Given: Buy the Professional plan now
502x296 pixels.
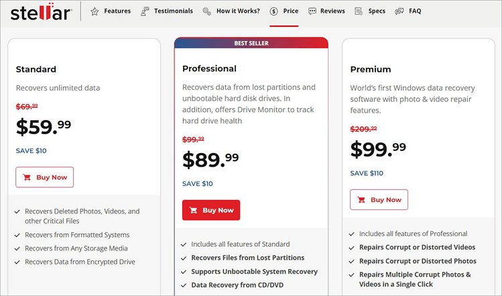Looking at the screenshot, I should click(211, 210).
